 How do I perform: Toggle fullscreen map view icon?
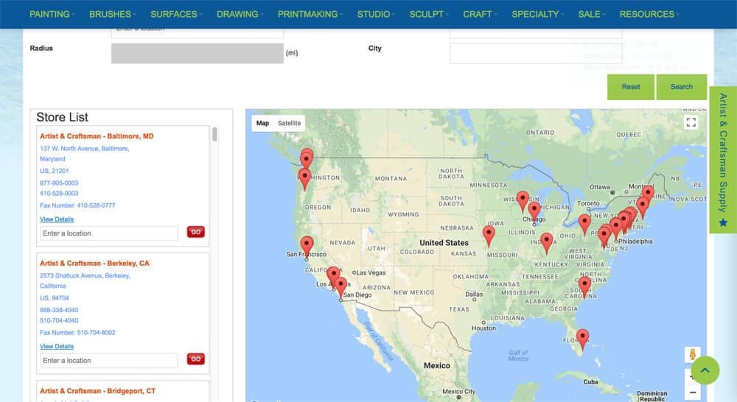pyautogui.click(x=691, y=122)
